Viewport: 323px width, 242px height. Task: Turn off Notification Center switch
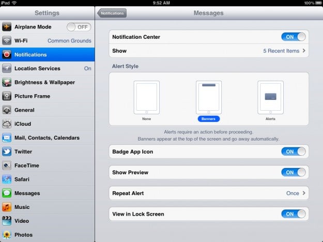(294, 37)
